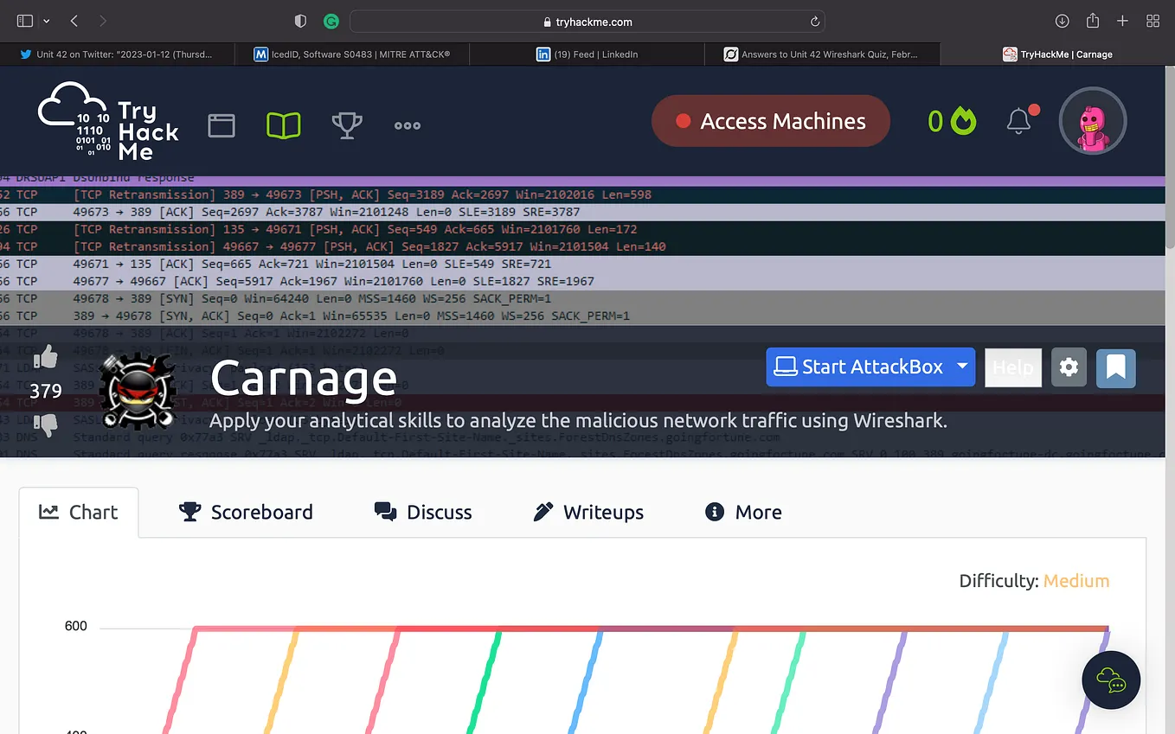Downvote the room with the thumbs down
This screenshot has width=1175, height=734.
point(45,424)
